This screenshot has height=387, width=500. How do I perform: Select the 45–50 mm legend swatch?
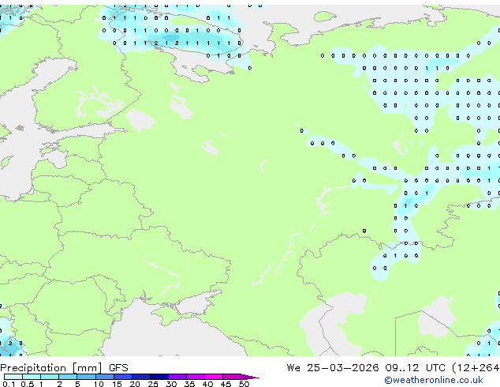tap(232, 377)
